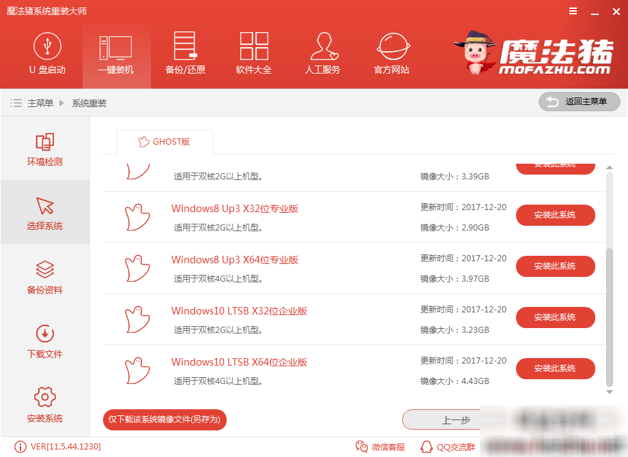Open the 安装系统 install system sidebar icon
This screenshot has height=457, width=628.
coord(44,405)
